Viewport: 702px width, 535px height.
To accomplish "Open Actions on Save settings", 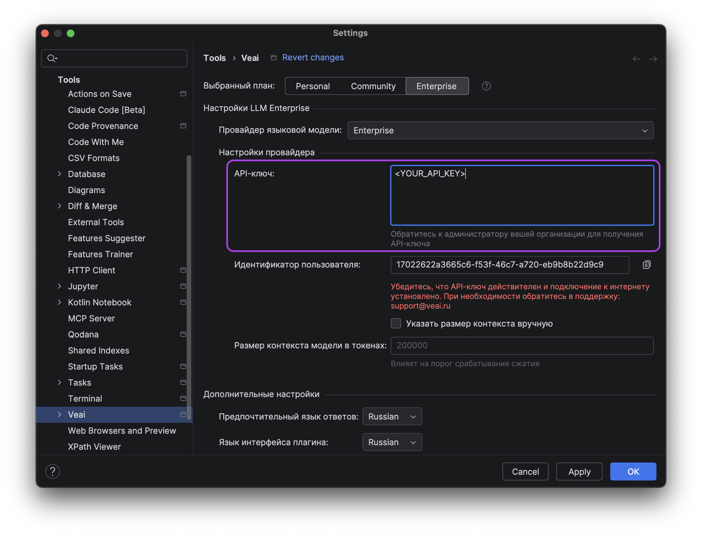I will (x=100, y=94).
